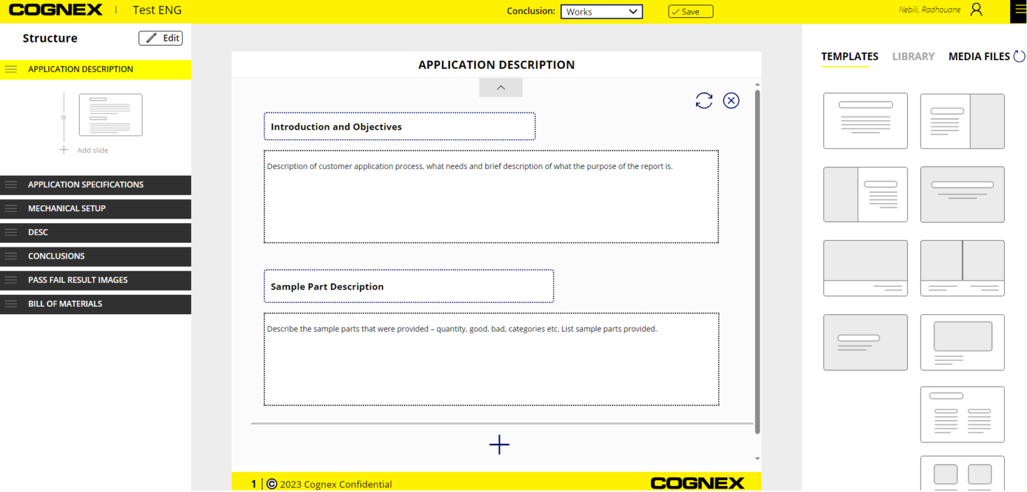Add new content with the large plus icon
This screenshot has height=492, width=1027.
499,445
